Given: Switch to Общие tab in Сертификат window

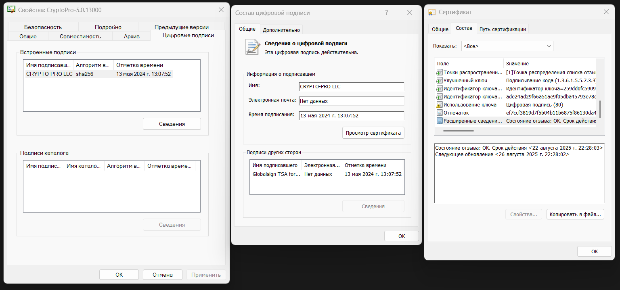Looking at the screenshot, I should (x=440, y=29).
